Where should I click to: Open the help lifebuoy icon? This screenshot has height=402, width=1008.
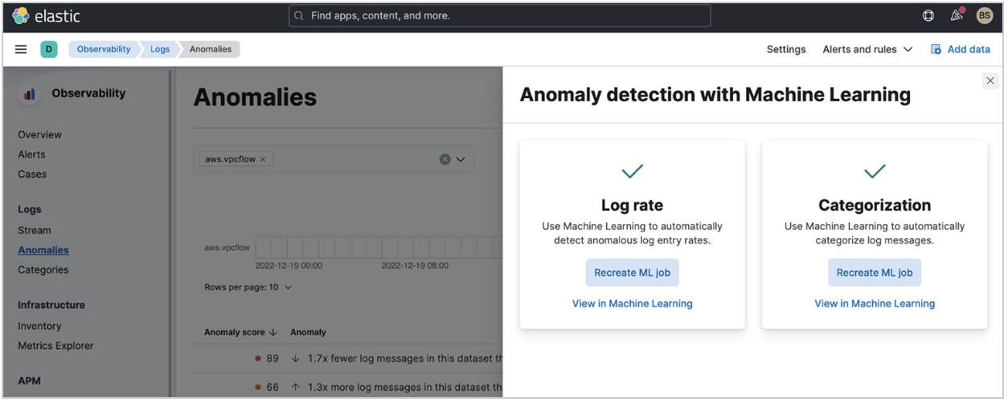(x=928, y=15)
